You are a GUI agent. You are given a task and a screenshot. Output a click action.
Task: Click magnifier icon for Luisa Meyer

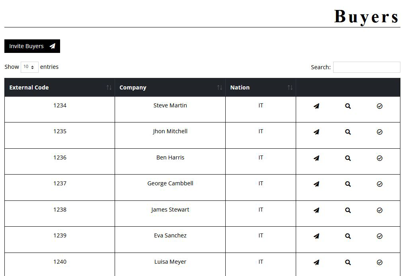point(348,262)
